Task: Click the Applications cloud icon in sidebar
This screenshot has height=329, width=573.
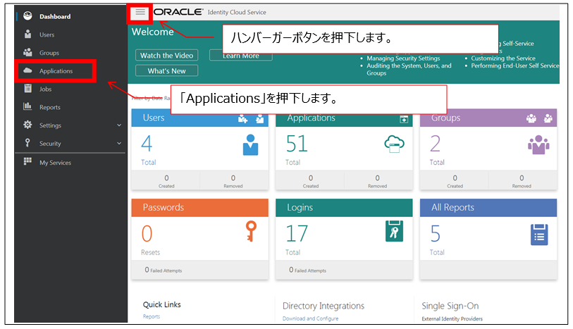Action: point(27,70)
